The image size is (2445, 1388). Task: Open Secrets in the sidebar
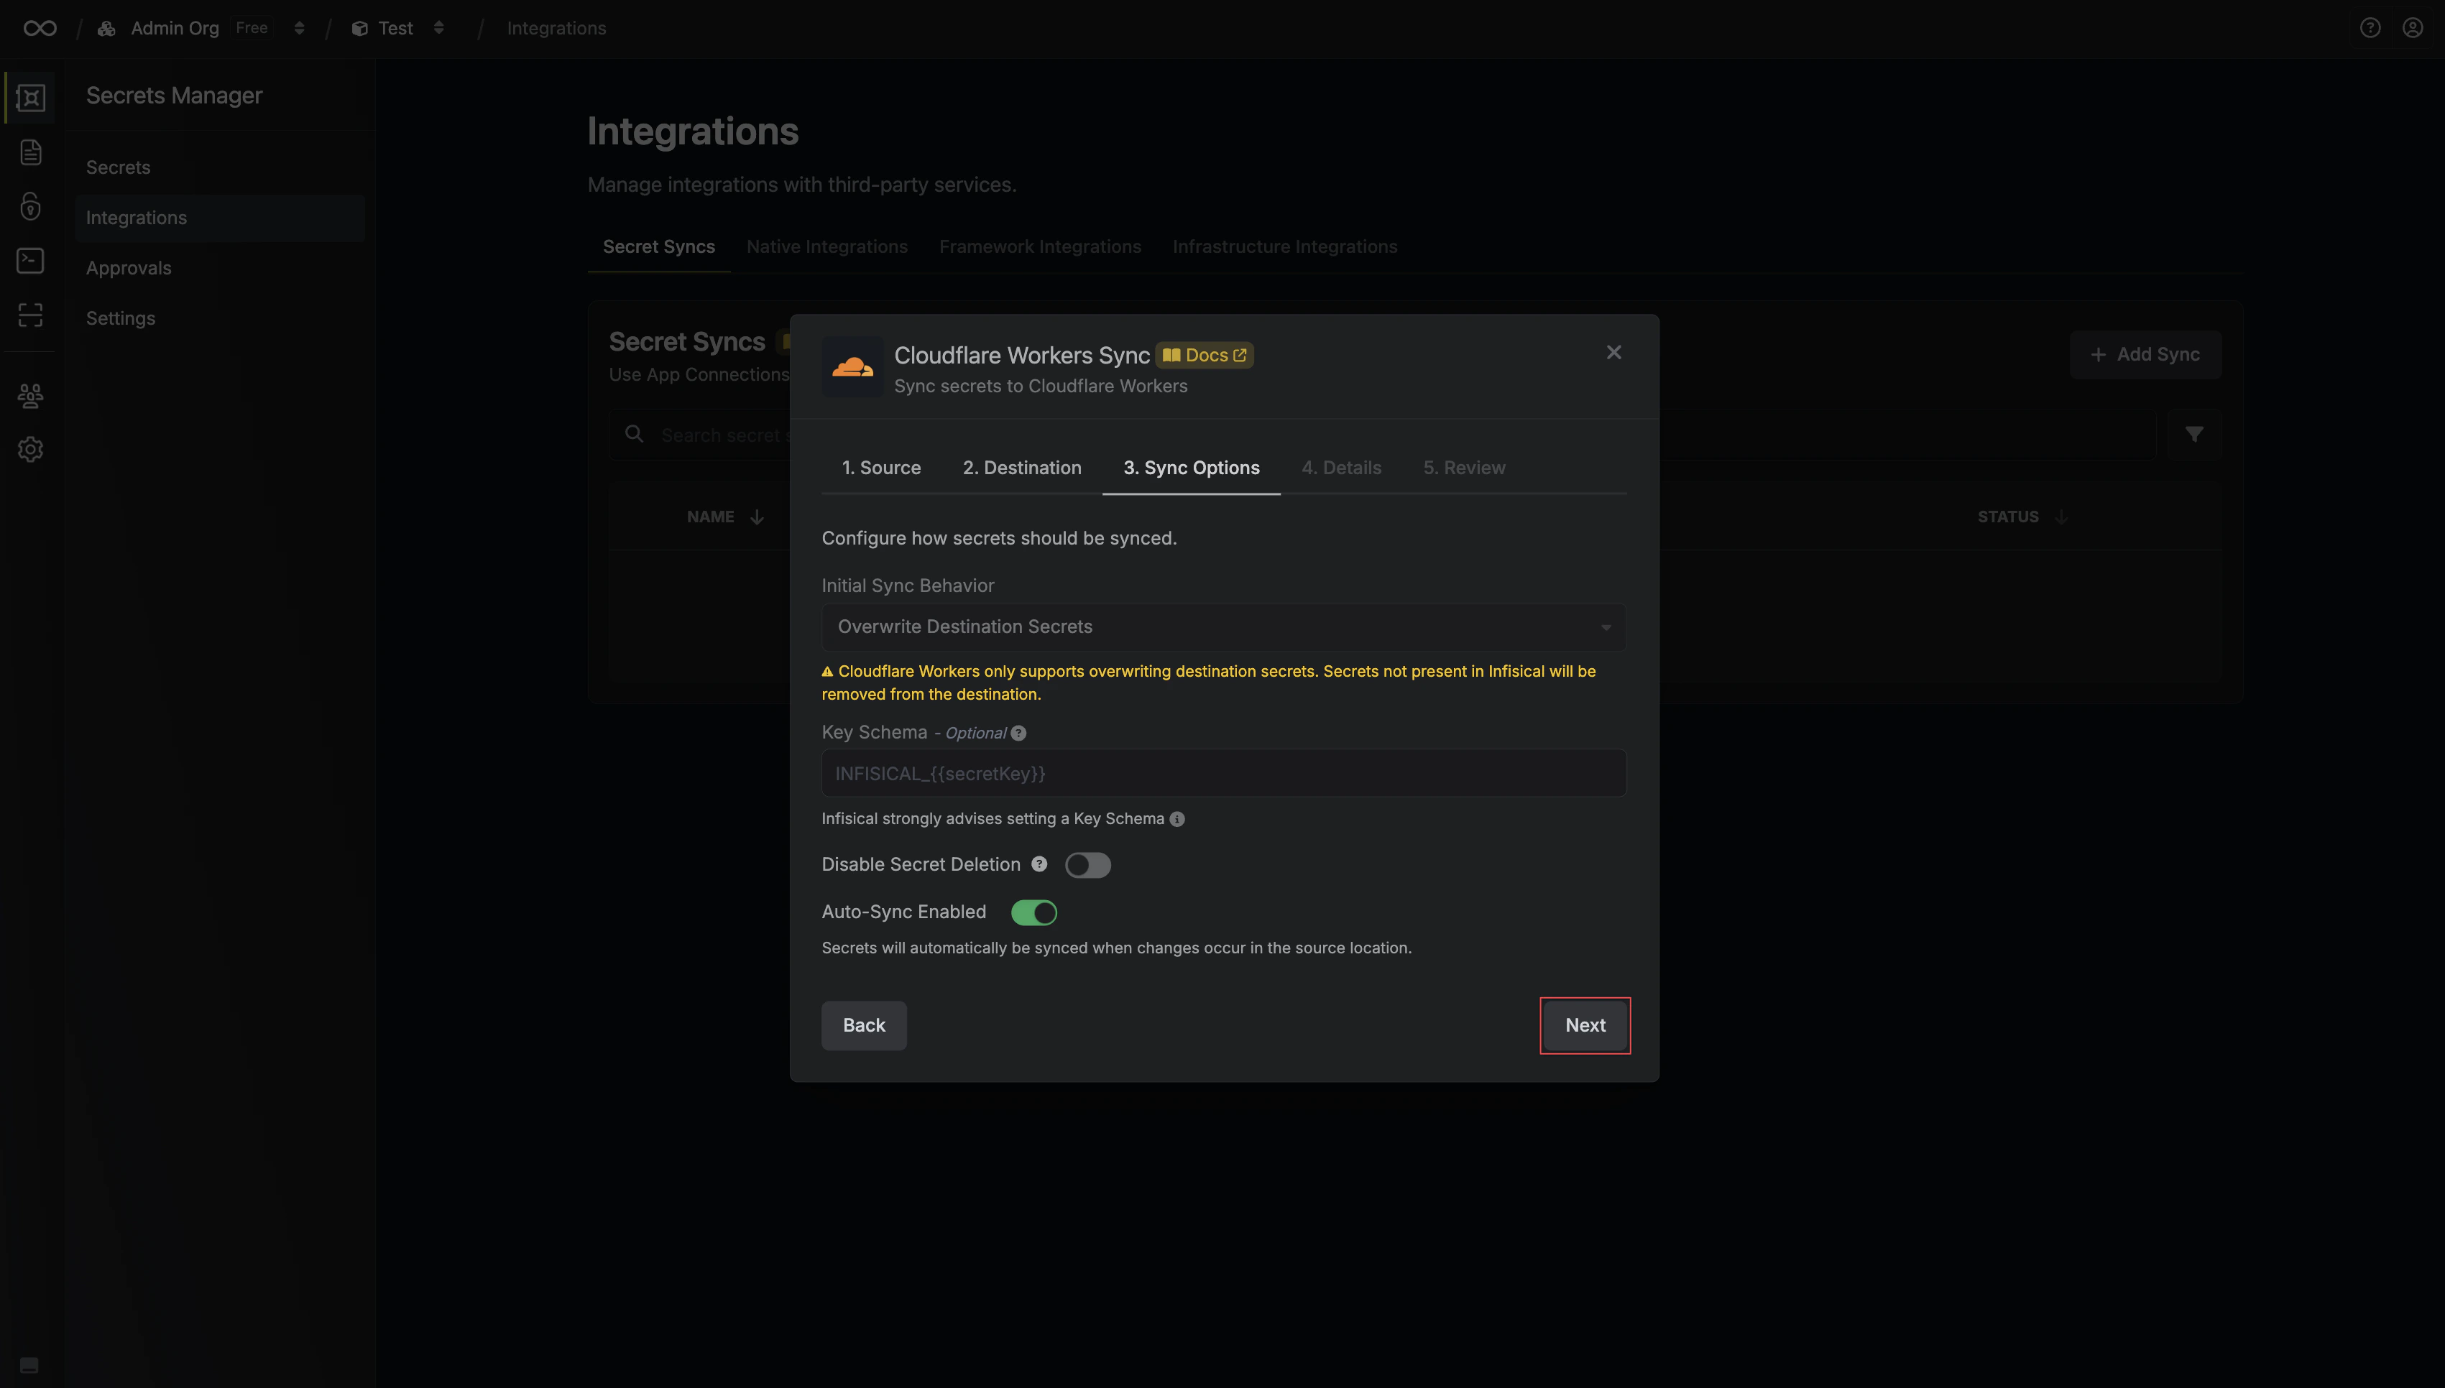point(219,168)
